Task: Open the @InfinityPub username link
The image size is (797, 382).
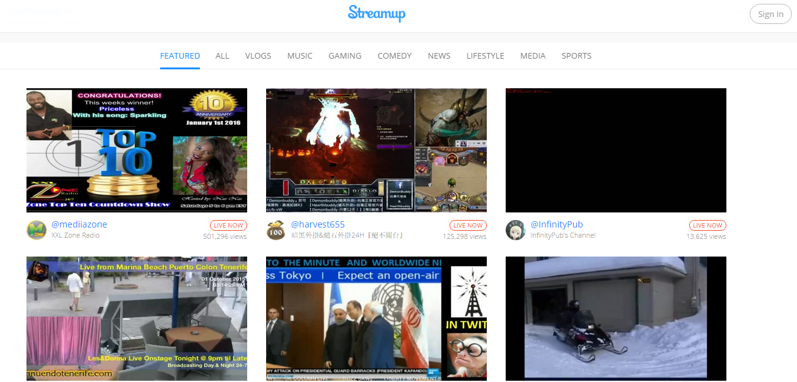Action: pos(557,224)
